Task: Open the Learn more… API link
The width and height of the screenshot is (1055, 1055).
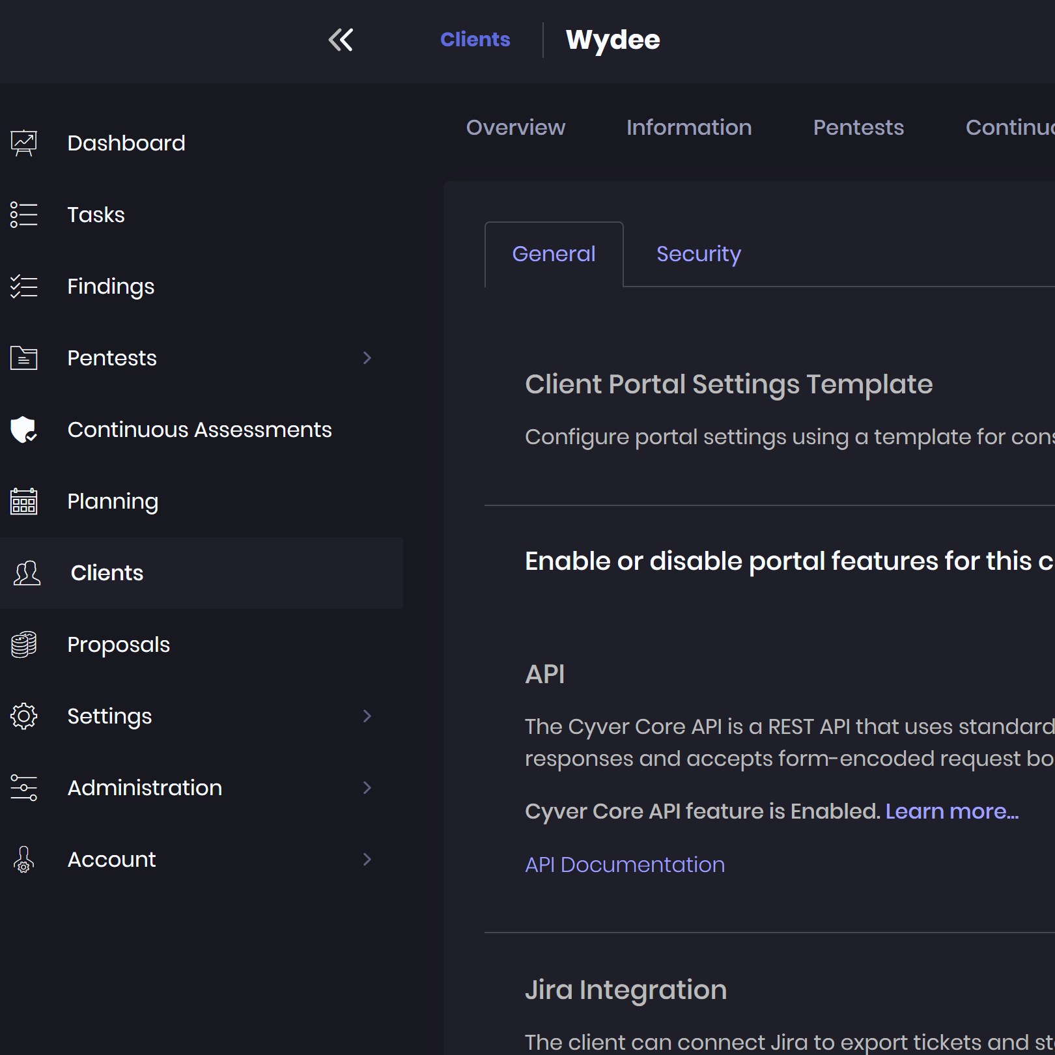Action: [952, 811]
